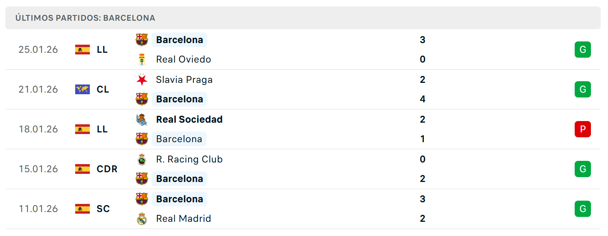Open the Real Sociedad team link

click(189, 119)
